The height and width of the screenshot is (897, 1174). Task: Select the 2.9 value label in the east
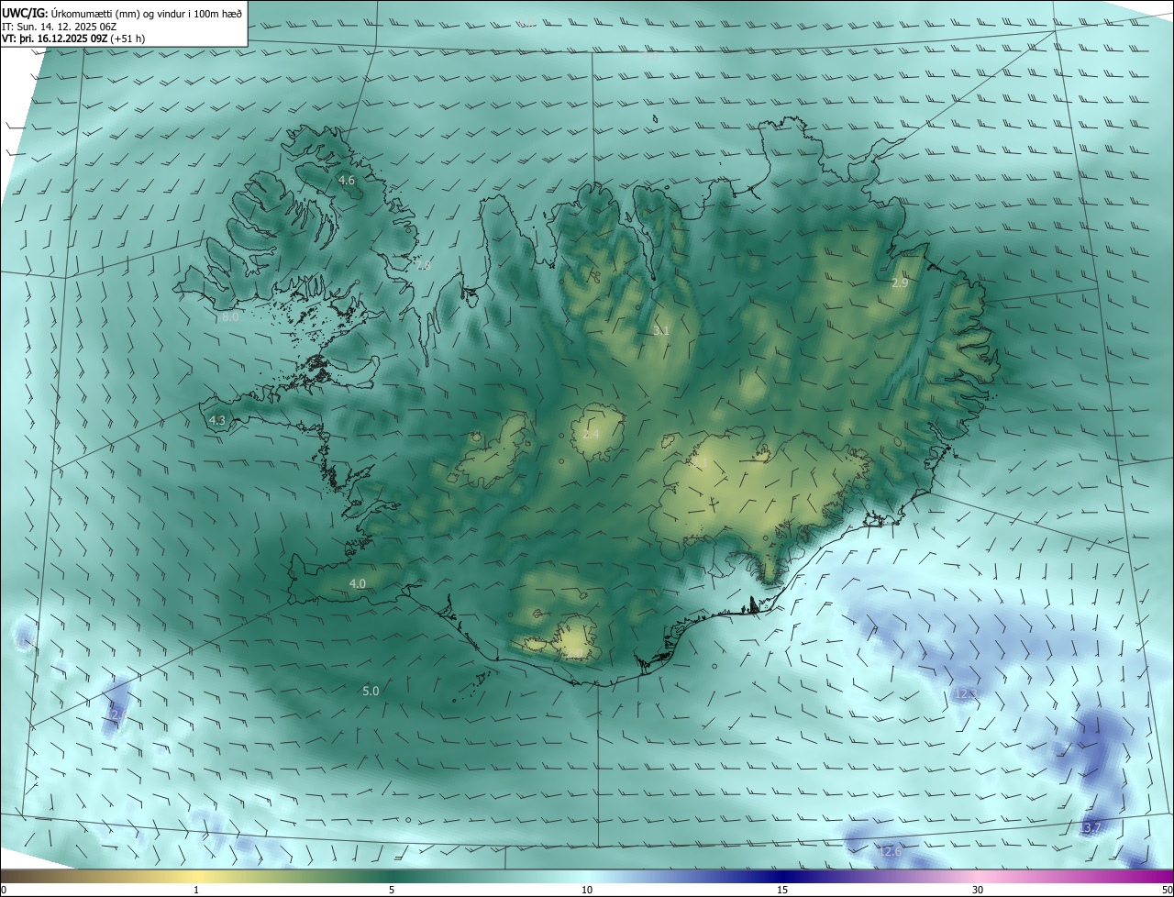tap(900, 283)
